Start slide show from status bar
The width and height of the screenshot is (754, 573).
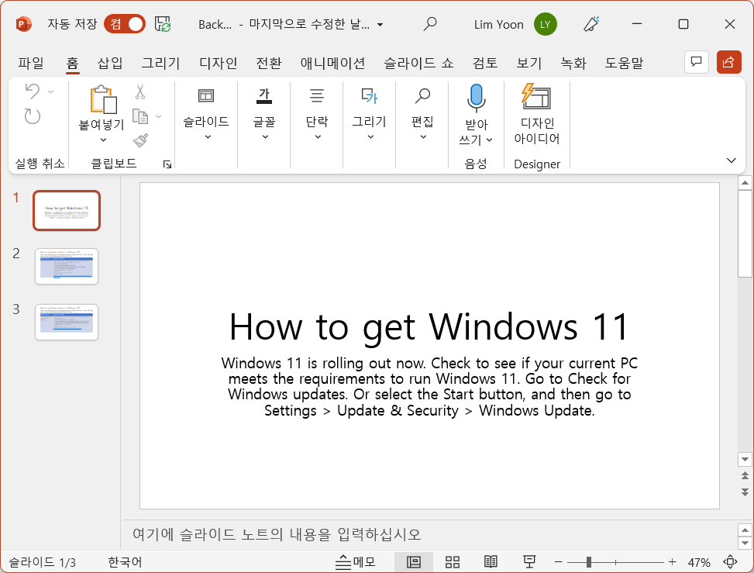pyautogui.click(x=529, y=562)
